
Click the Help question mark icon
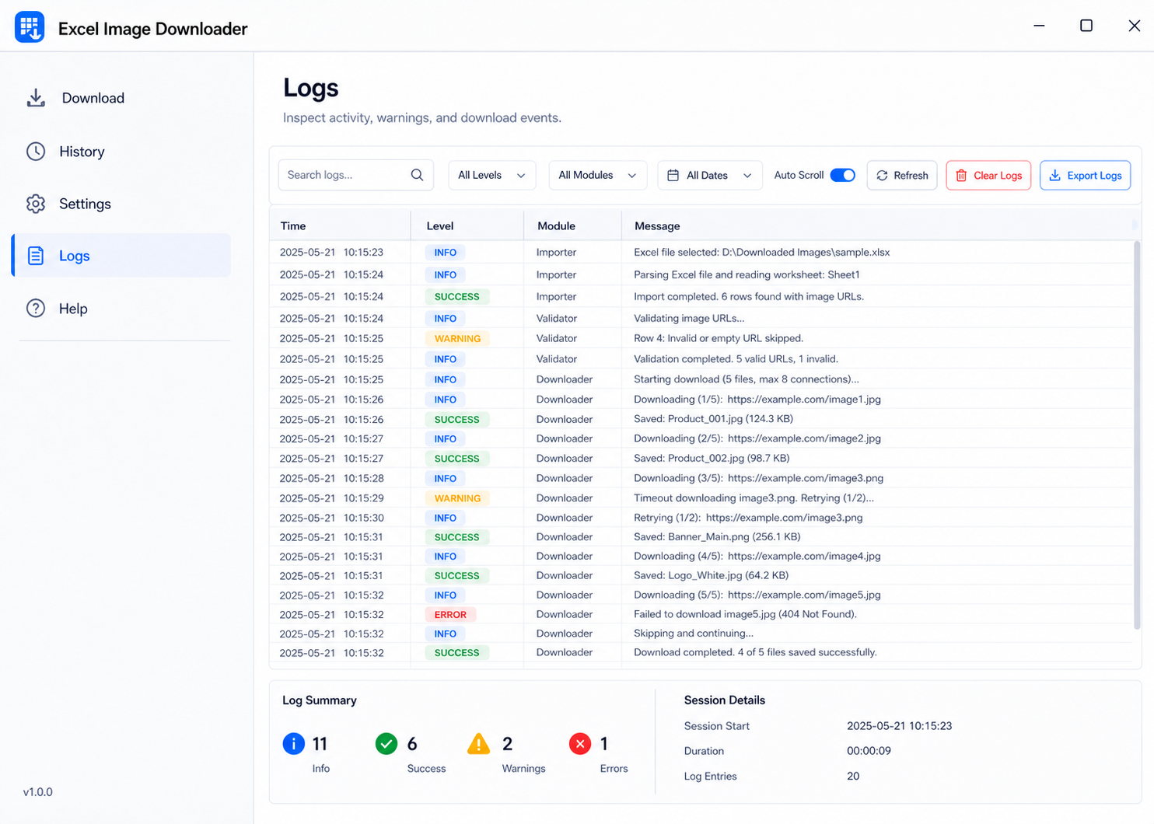(x=36, y=309)
